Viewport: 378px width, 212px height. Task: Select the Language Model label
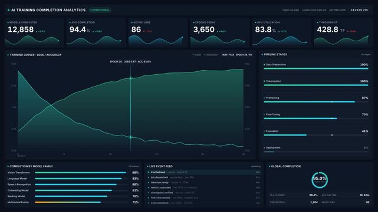17,178
